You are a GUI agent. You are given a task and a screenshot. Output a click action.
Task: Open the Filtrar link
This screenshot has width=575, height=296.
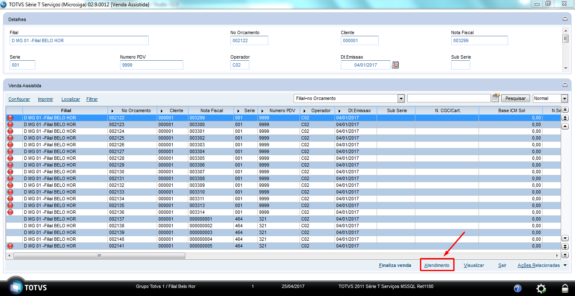pyautogui.click(x=92, y=99)
